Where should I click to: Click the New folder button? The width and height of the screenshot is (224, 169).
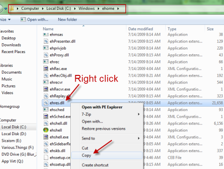(68, 20)
